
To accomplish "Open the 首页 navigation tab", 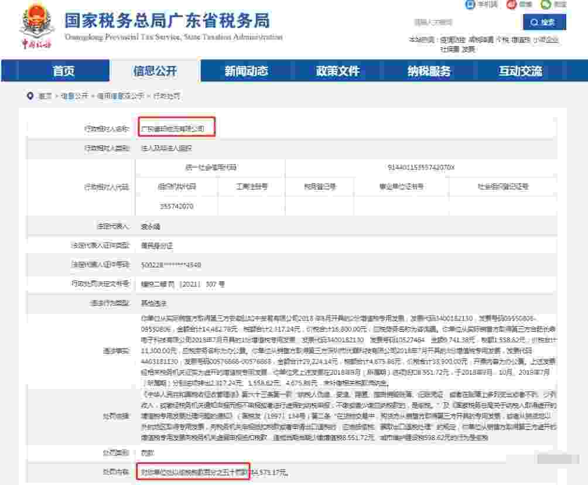I will tap(63, 71).
